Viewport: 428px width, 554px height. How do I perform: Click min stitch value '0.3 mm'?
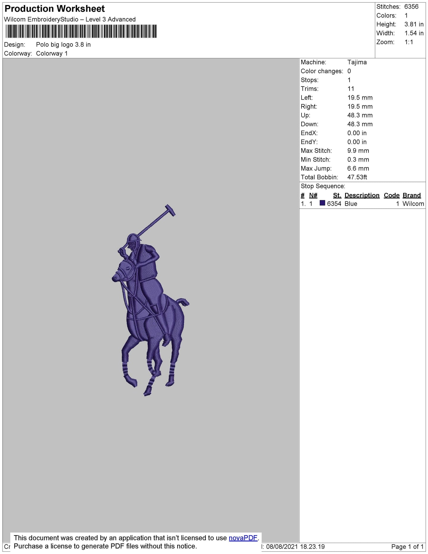pos(358,160)
